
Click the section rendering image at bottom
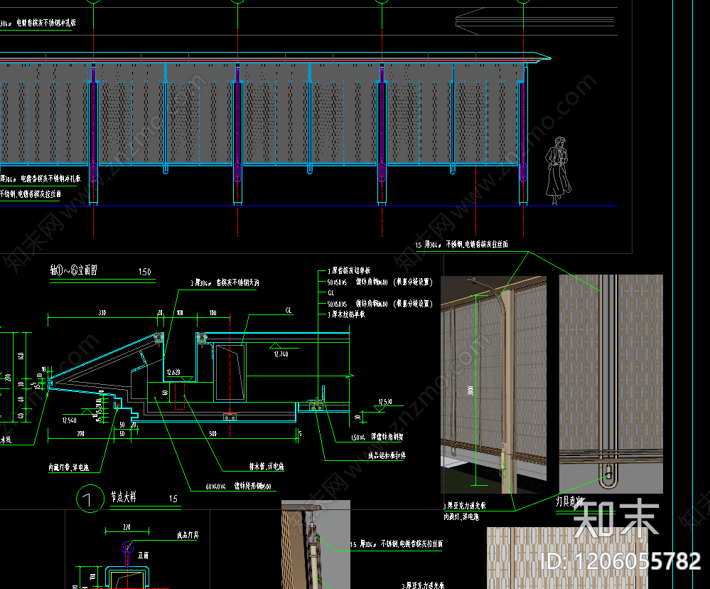tap(316, 545)
